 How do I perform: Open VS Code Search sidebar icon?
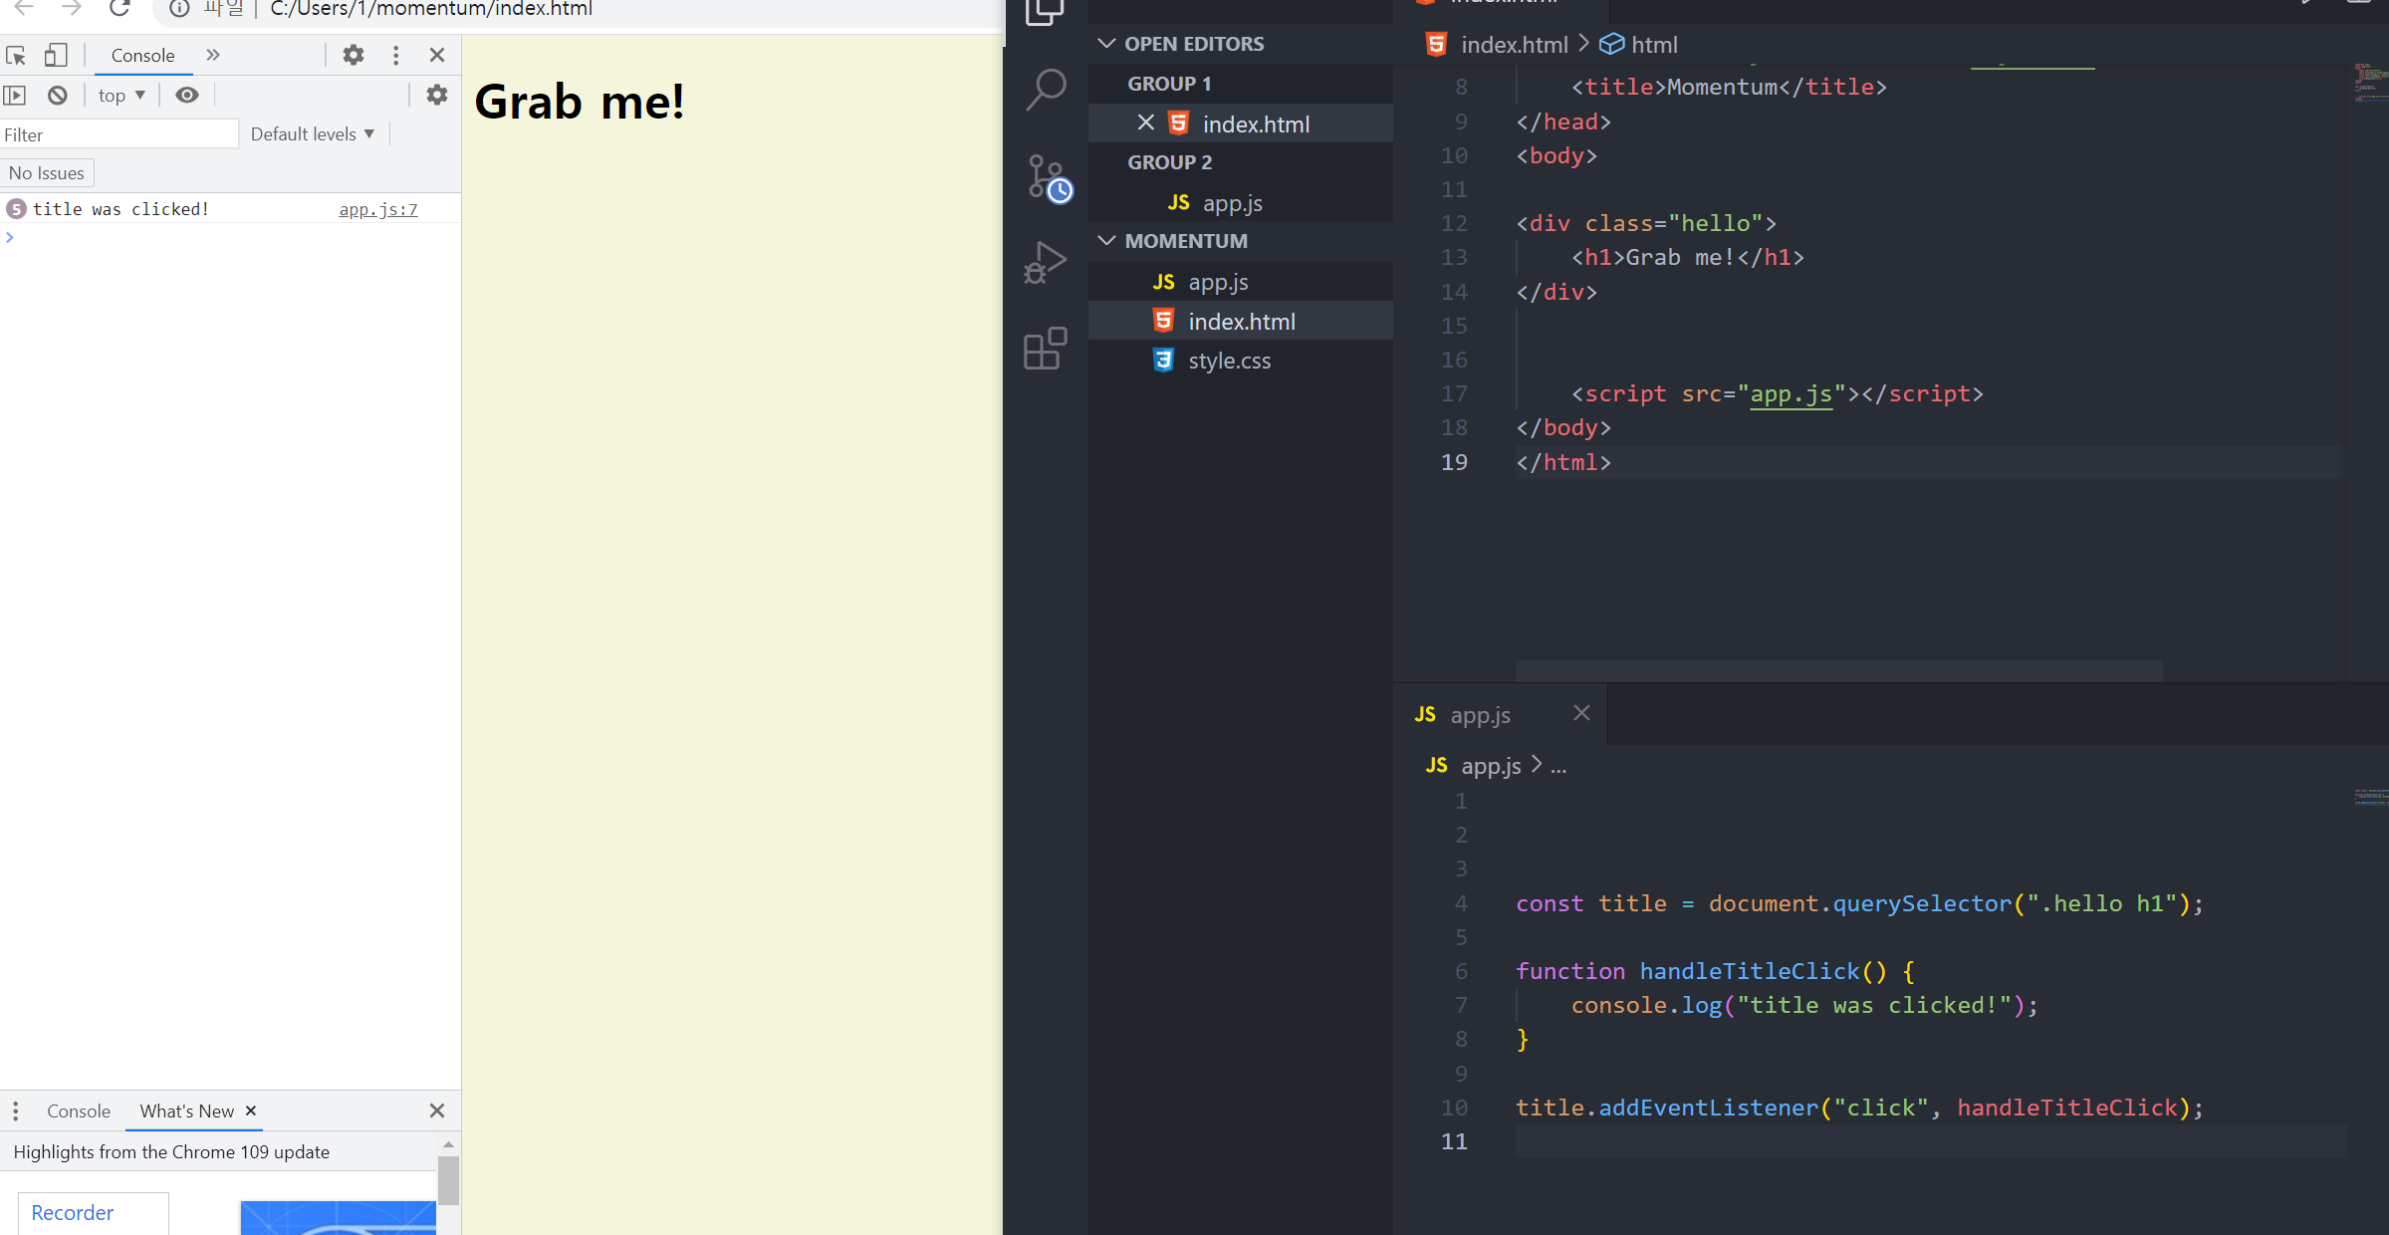[x=1046, y=90]
